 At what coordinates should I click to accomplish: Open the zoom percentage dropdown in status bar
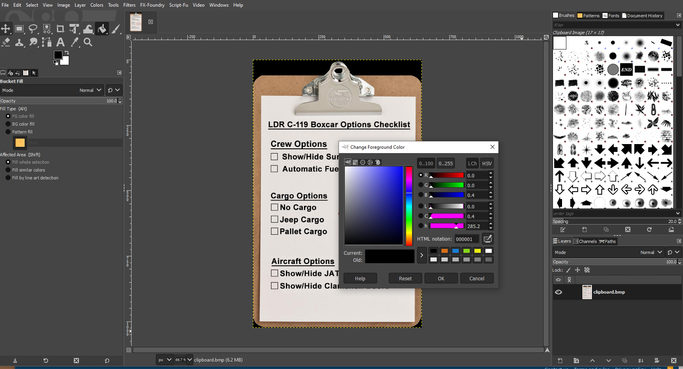tap(190, 360)
